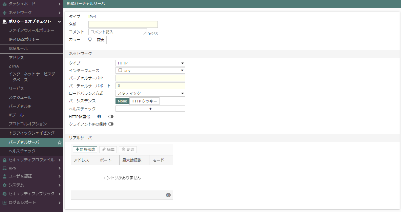The width and height of the screenshot is (401, 212).
Task: Click the 名前 input field
Action: (123, 24)
